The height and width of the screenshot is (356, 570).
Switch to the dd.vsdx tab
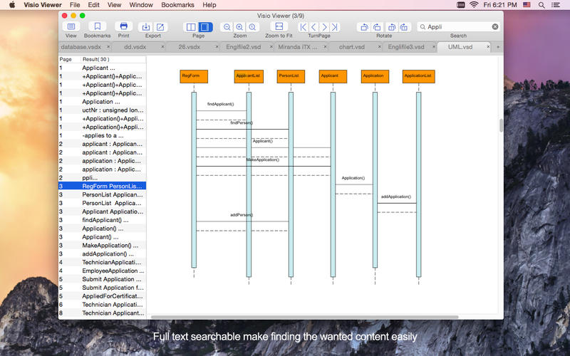135,47
